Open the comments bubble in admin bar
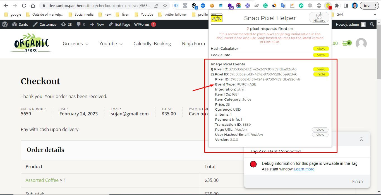Screen dimensions: 381x195 click(x=81, y=24)
